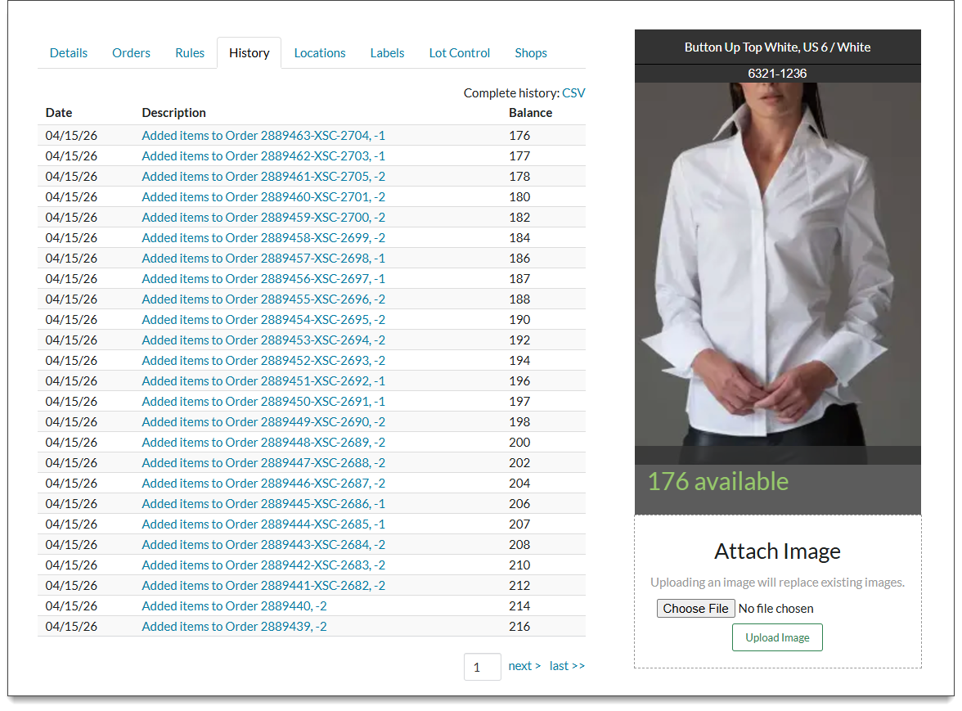The height and width of the screenshot is (711, 962).
Task: Open order 2889448-XSC-2689 history entry
Action: [x=263, y=443]
